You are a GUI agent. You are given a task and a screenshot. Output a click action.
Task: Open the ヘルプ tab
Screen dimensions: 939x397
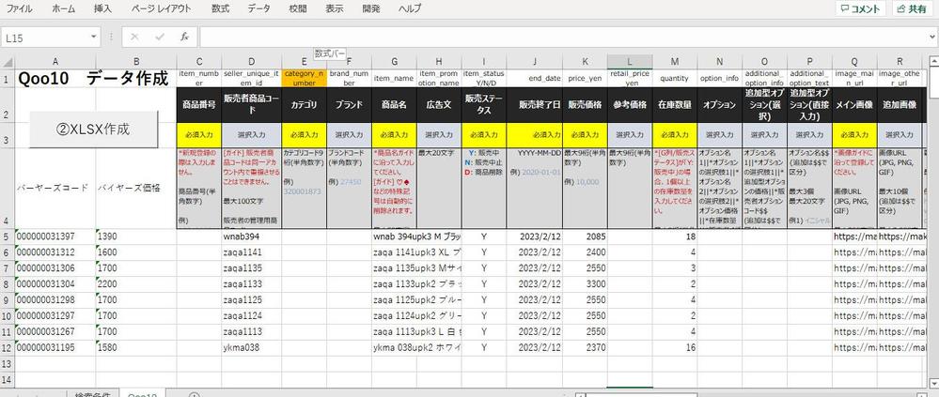pos(410,9)
